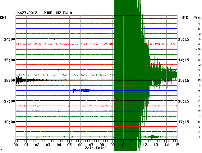Click minute tick label "08"

(x=102, y=145)
